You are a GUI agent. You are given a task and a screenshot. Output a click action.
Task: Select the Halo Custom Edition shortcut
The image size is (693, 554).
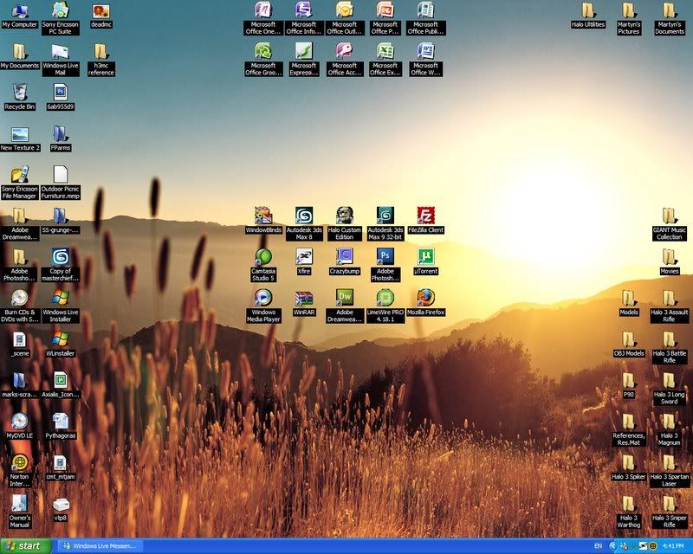345,216
